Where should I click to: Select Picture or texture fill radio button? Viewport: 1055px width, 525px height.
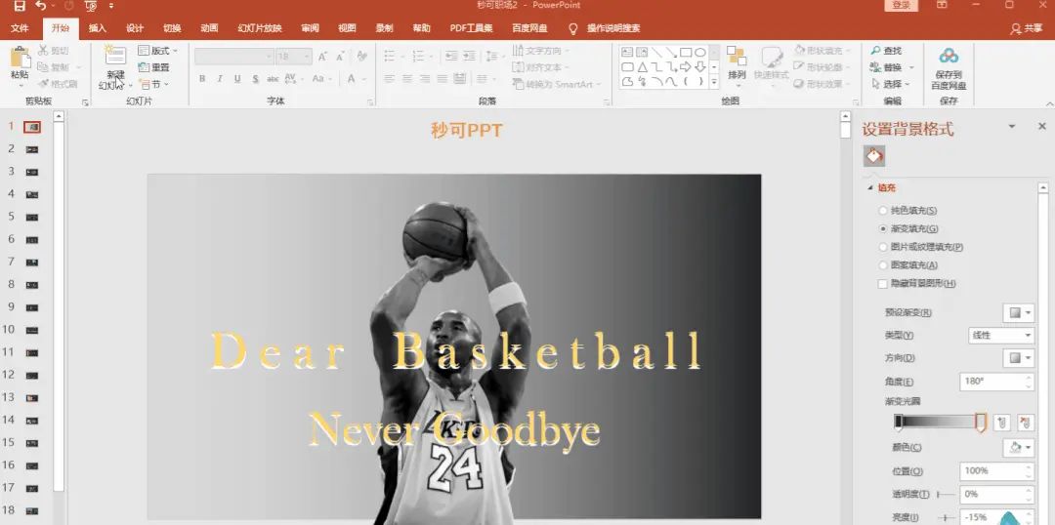tap(883, 248)
